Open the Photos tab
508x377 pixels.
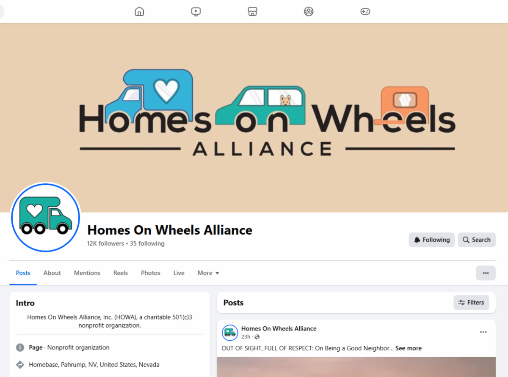coord(151,273)
